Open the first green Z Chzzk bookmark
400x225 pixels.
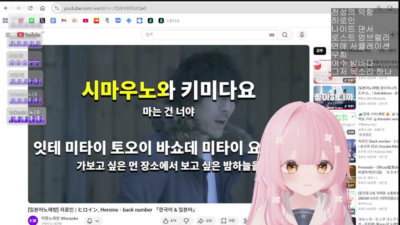(x=150, y=21)
